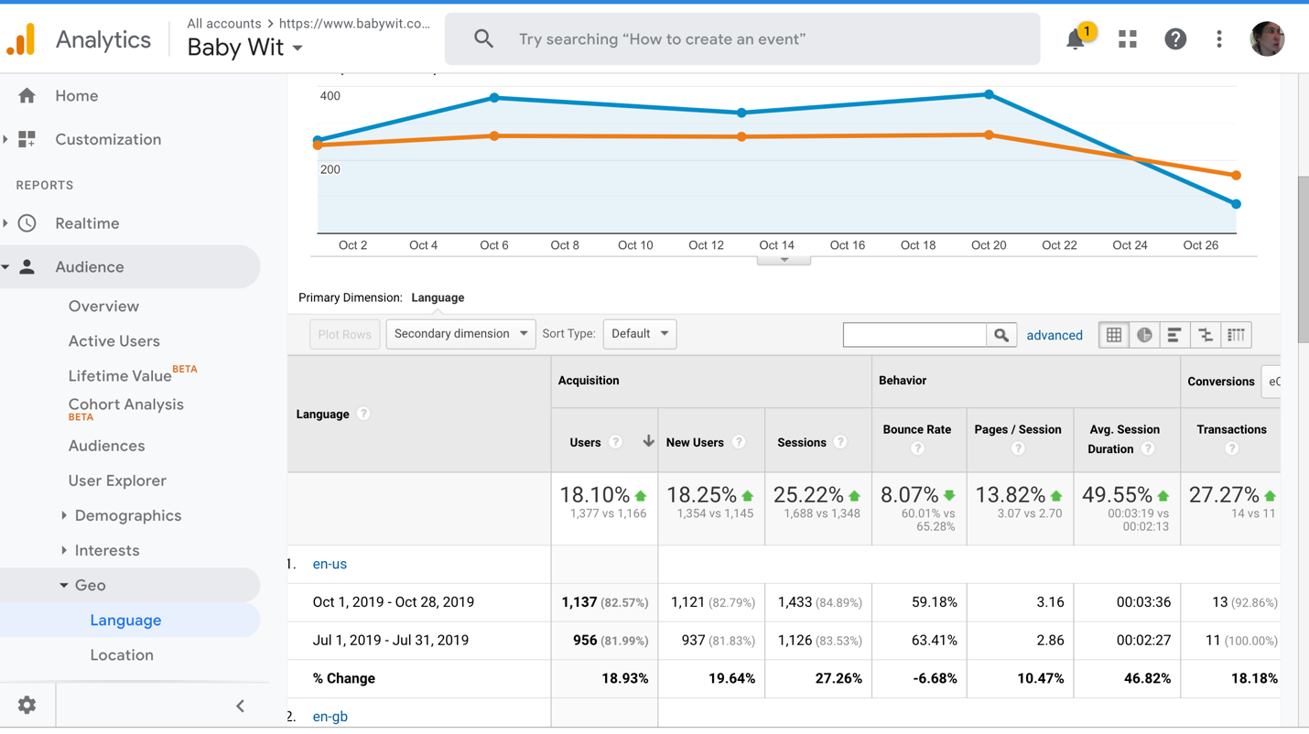Collapse the sidebar with the chevron arrow
The image size is (1309, 734).
(240, 706)
